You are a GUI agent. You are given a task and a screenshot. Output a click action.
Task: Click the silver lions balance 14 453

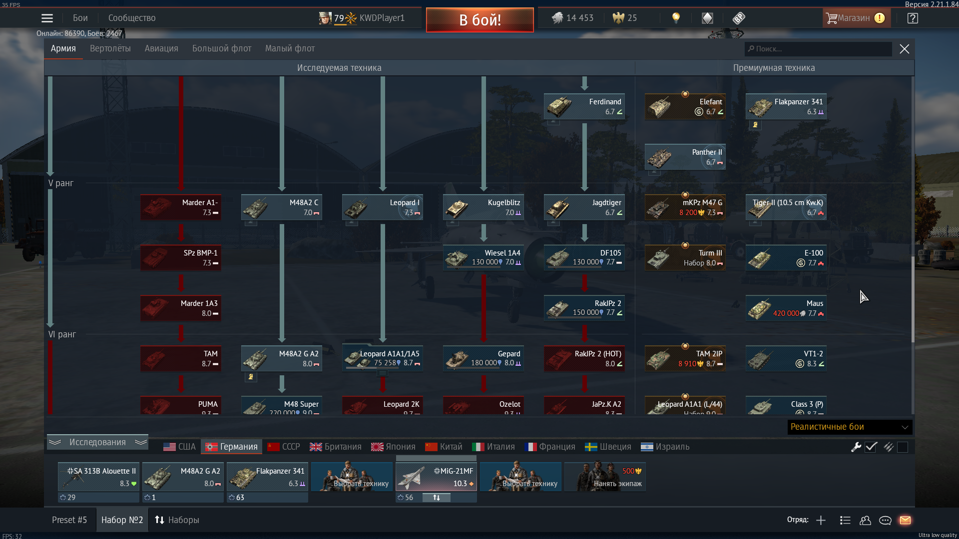coord(572,18)
